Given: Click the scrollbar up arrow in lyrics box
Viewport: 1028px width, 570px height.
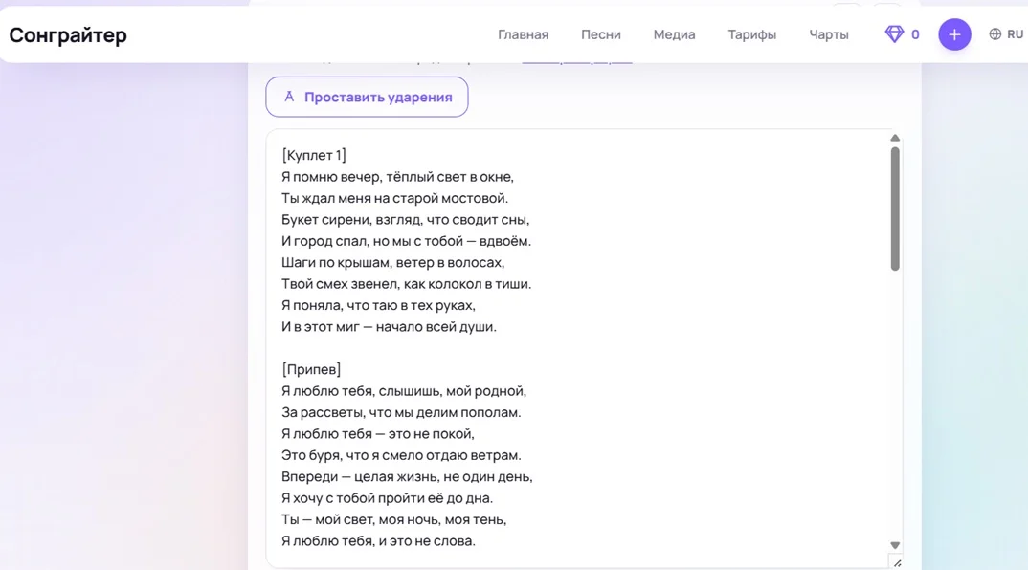Looking at the screenshot, I should click(895, 138).
